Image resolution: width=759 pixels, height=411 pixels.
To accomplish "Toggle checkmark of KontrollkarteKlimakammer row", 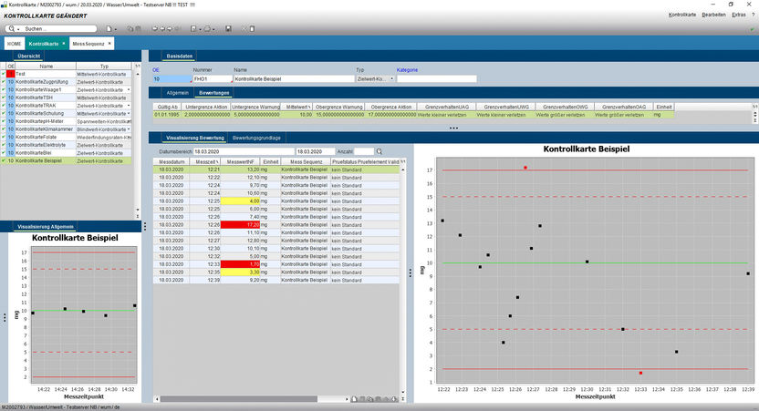I will point(4,129).
